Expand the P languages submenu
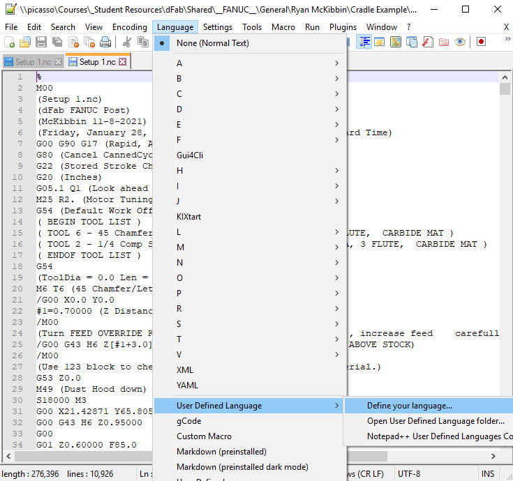Image resolution: width=513 pixels, height=481 pixels. click(x=250, y=293)
